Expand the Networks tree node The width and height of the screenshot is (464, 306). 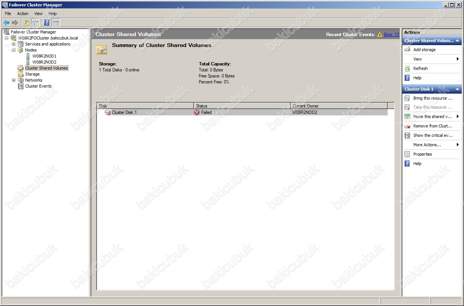coord(14,80)
